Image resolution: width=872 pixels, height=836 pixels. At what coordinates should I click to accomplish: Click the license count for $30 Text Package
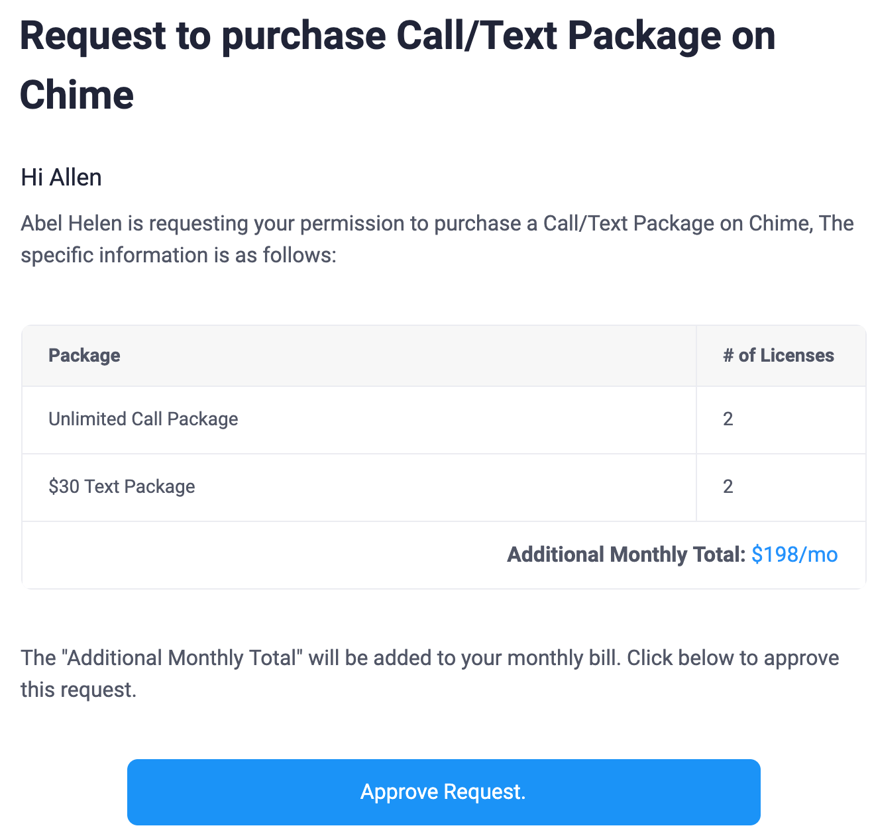pos(728,486)
